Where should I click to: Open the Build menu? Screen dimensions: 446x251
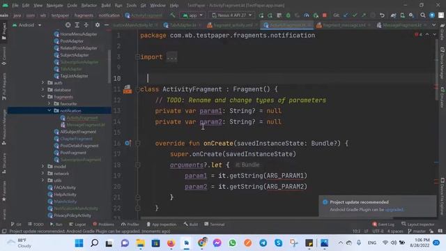click(106, 6)
